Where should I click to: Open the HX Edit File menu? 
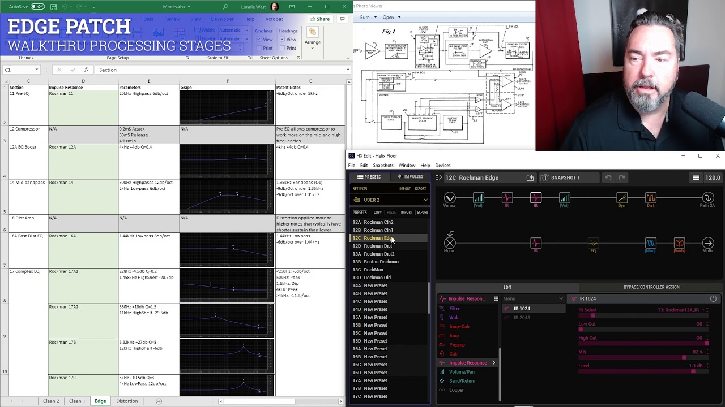pyautogui.click(x=352, y=166)
